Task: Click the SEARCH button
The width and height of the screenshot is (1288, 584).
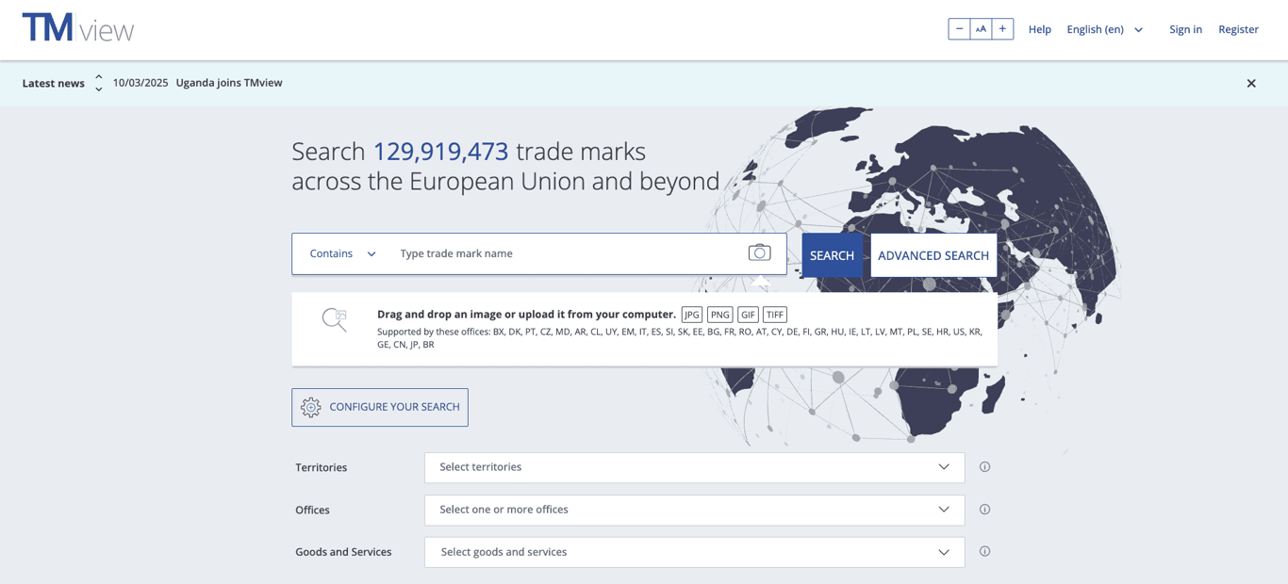Action: pos(832,254)
